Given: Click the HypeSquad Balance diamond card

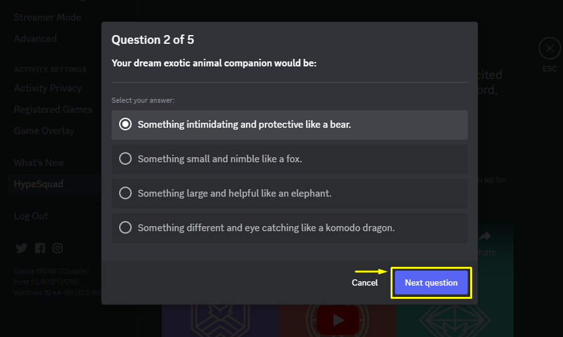Looking at the screenshot, I should 455,321.
